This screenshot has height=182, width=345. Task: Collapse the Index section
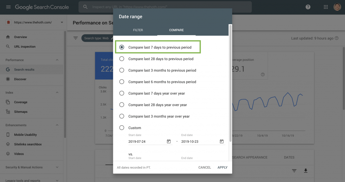point(57,93)
